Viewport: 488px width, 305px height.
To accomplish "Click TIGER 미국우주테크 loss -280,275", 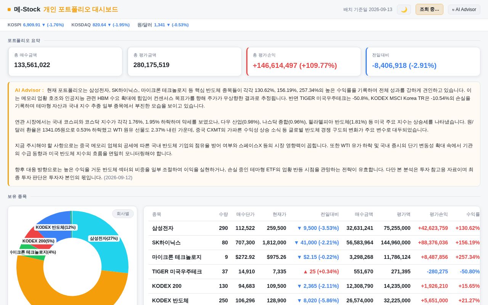I will coord(437,271).
